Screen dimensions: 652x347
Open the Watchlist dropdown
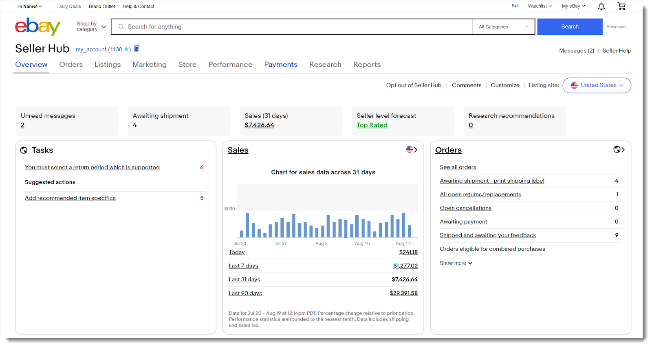540,6
